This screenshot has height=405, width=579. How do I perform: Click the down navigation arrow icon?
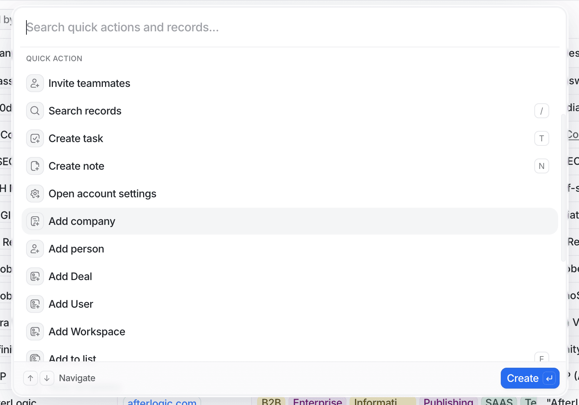(47, 378)
